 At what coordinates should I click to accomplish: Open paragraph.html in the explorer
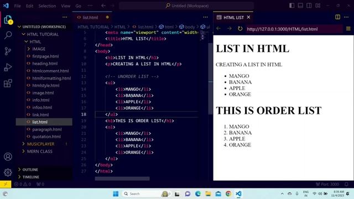[46, 129]
